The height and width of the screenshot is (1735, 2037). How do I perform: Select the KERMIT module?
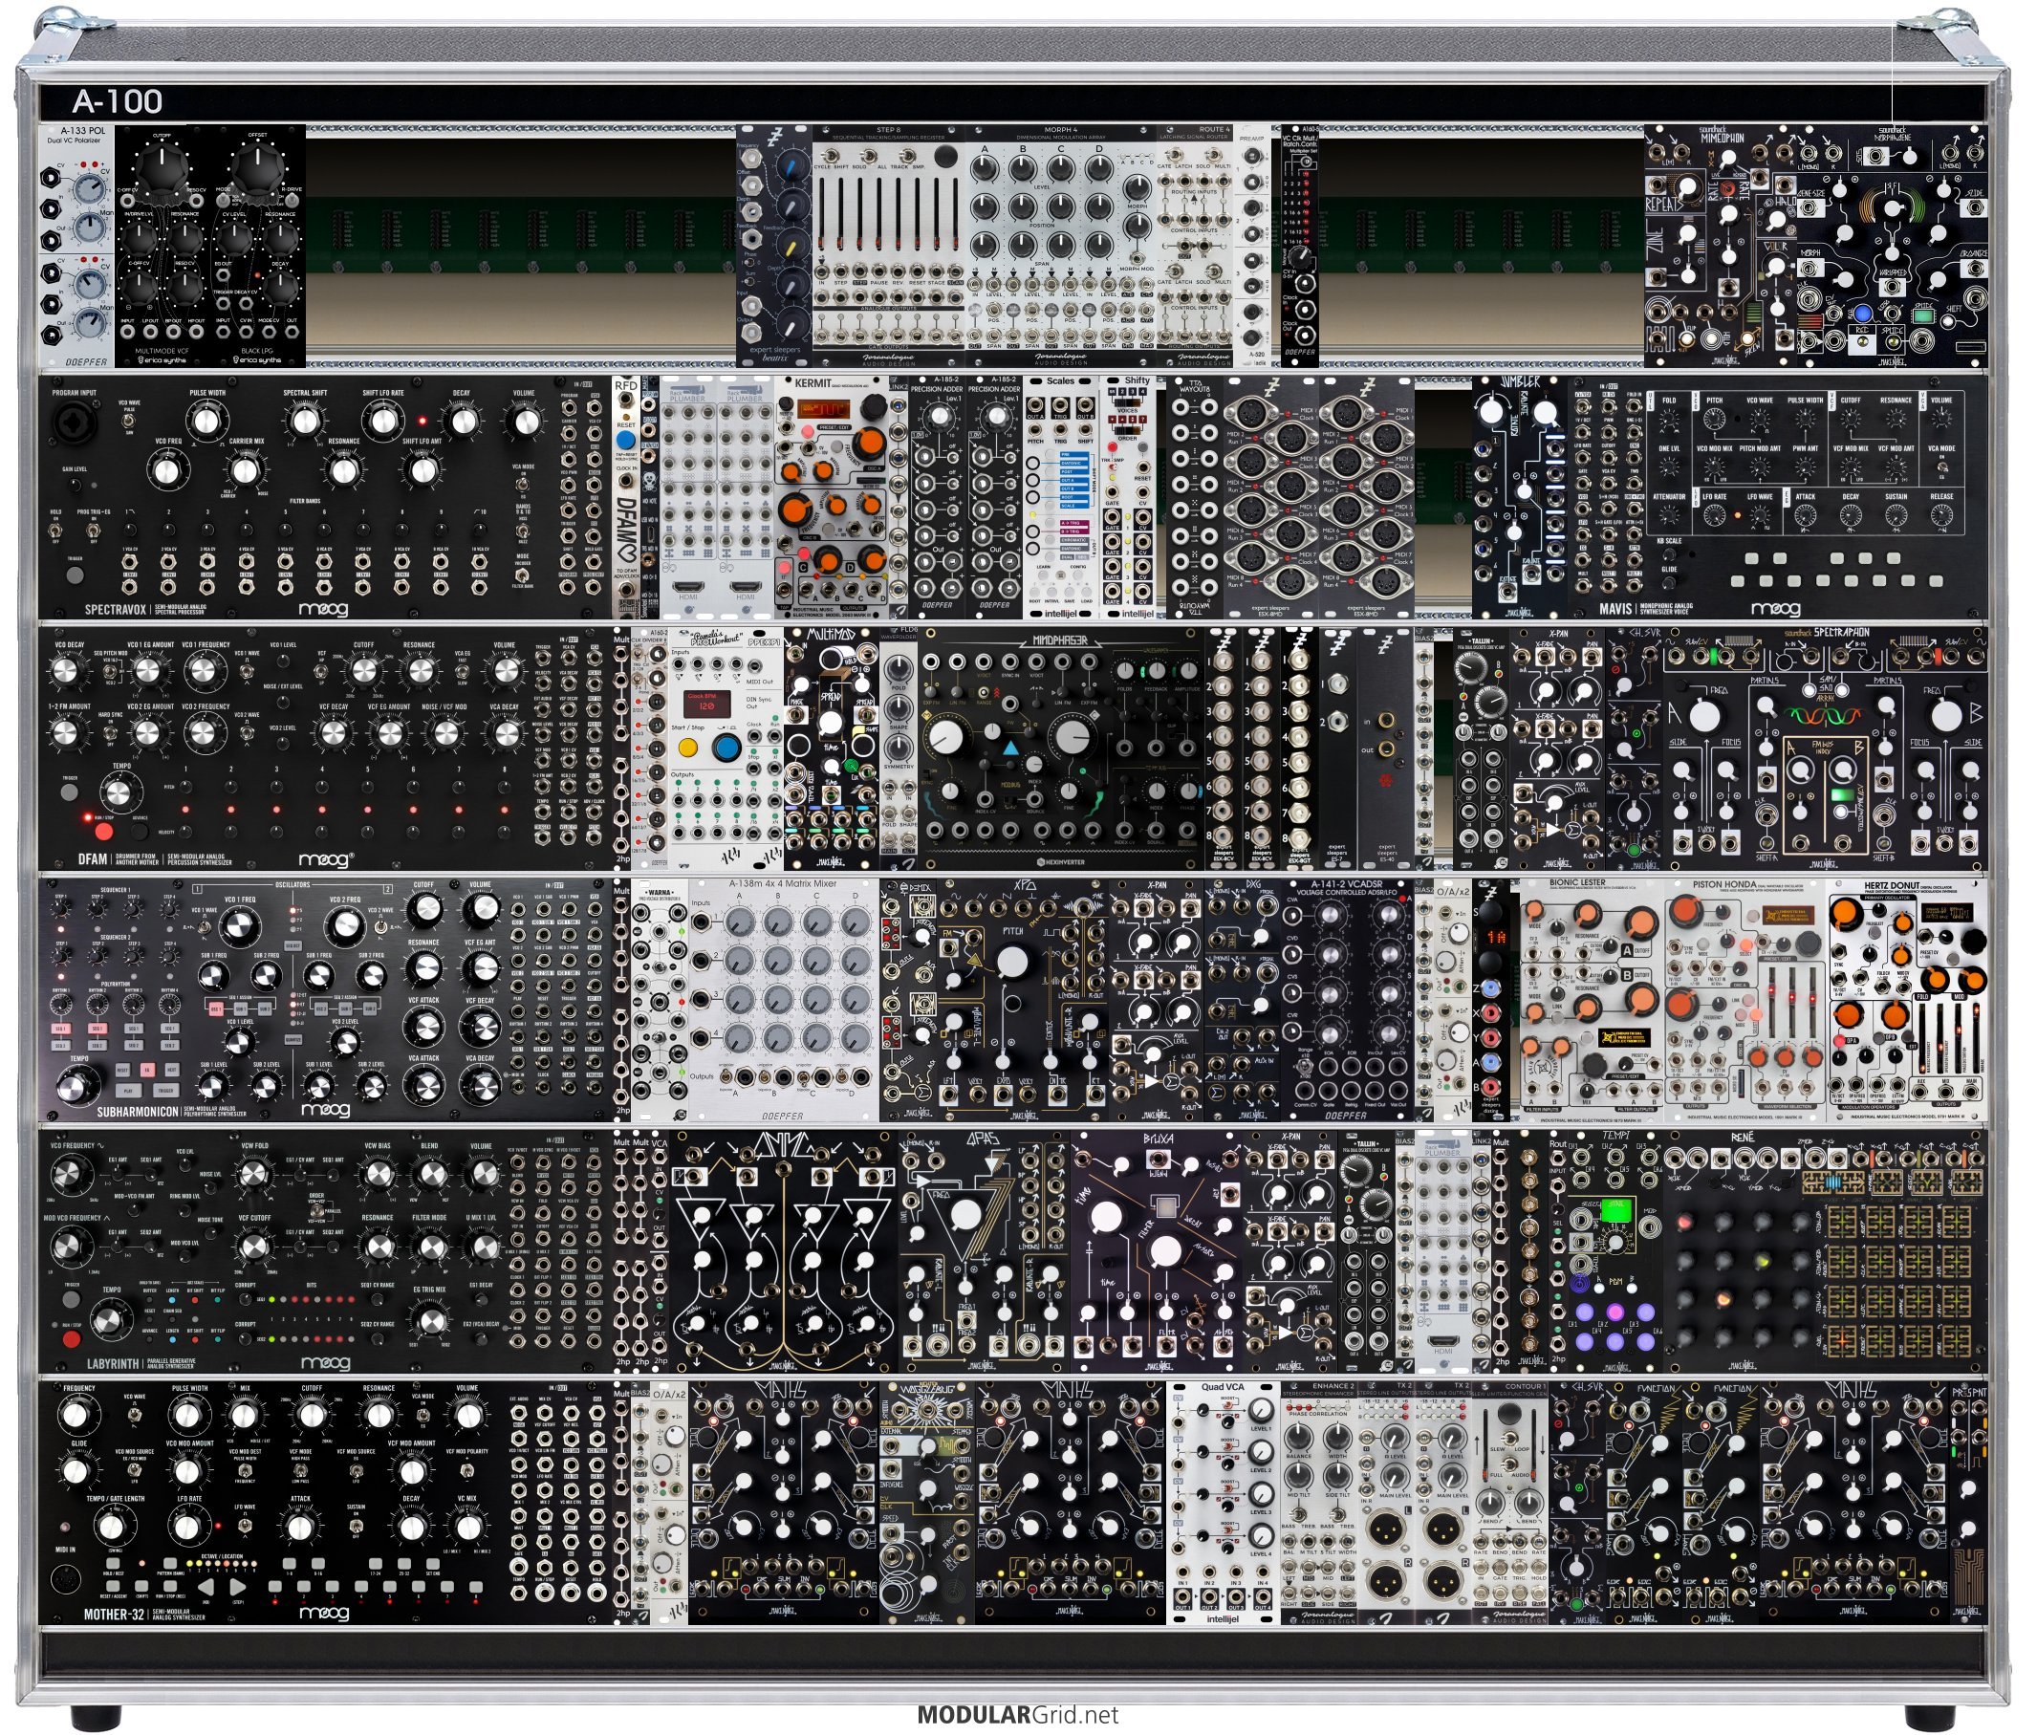(x=832, y=496)
